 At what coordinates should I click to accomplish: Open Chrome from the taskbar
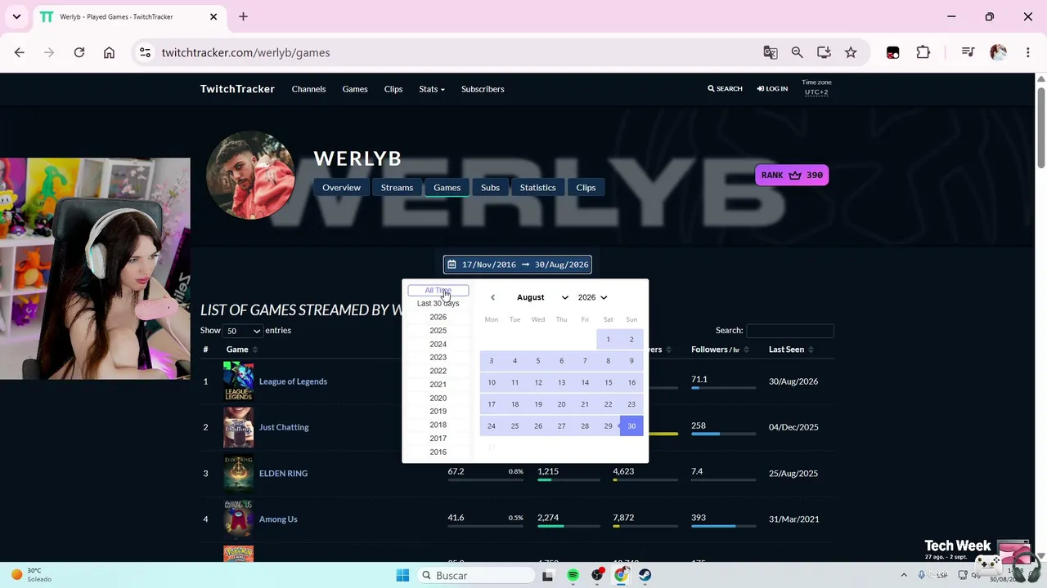pyautogui.click(x=622, y=576)
